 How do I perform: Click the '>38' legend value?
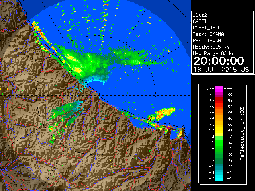tap(210, 88)
